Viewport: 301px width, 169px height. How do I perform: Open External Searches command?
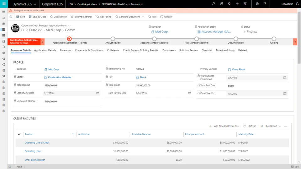82,17
